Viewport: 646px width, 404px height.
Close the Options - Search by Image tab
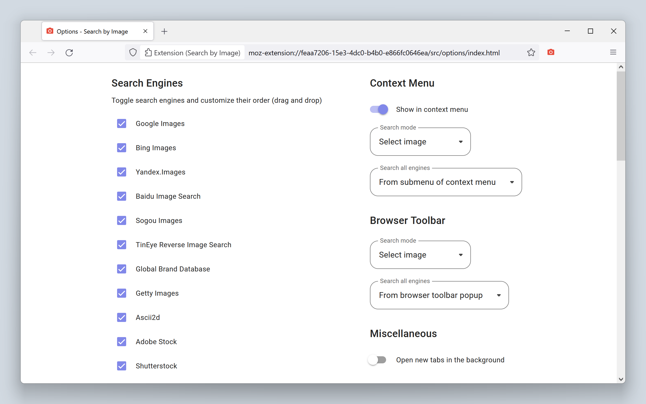145,31
